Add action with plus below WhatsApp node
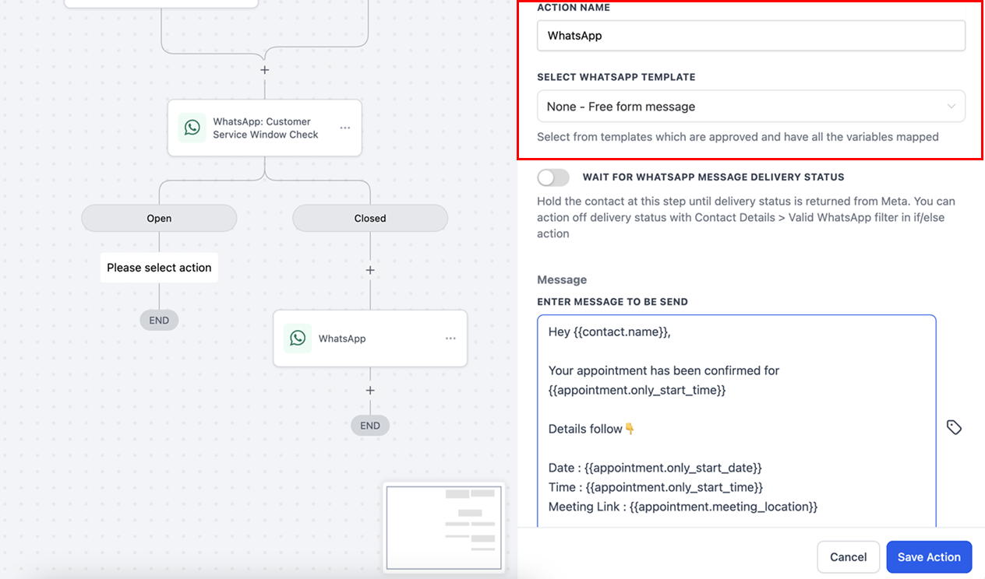The height and width of the screenshot is (579, 985). [x=370, y=391]
